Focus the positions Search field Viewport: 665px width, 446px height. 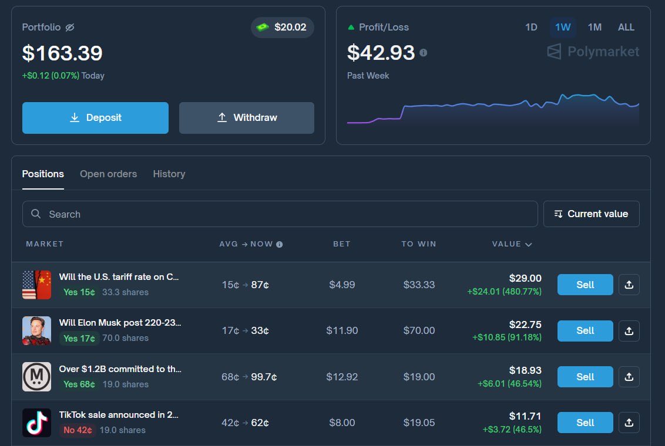(x=280, y=214)
